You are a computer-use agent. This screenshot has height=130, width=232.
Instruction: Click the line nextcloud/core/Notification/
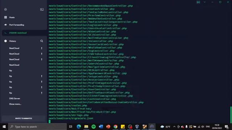(x=70, y=109)
